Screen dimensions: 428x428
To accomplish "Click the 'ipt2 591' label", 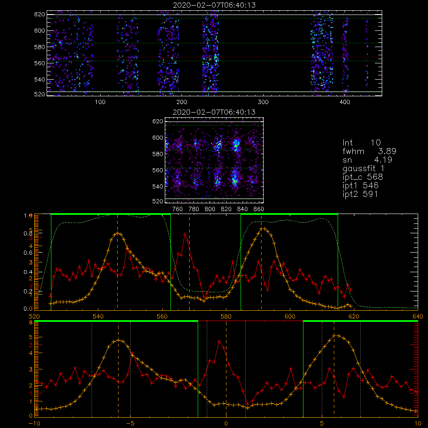I will click(x=360, y=194).
